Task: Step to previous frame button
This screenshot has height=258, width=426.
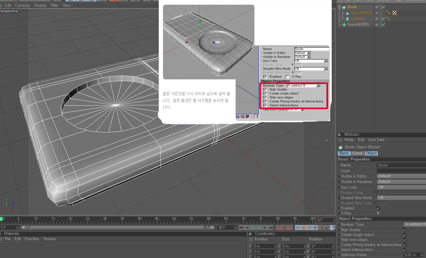Action: [247, 228]
